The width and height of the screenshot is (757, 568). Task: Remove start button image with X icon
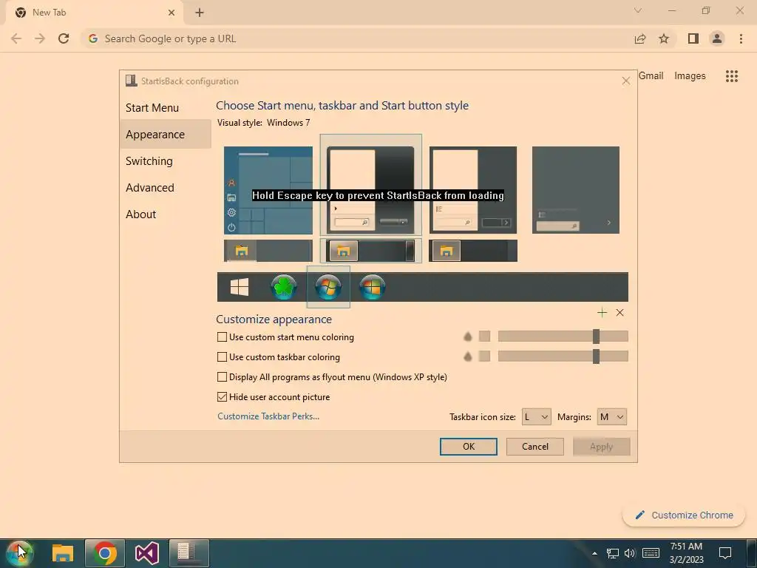click(620, 313)
